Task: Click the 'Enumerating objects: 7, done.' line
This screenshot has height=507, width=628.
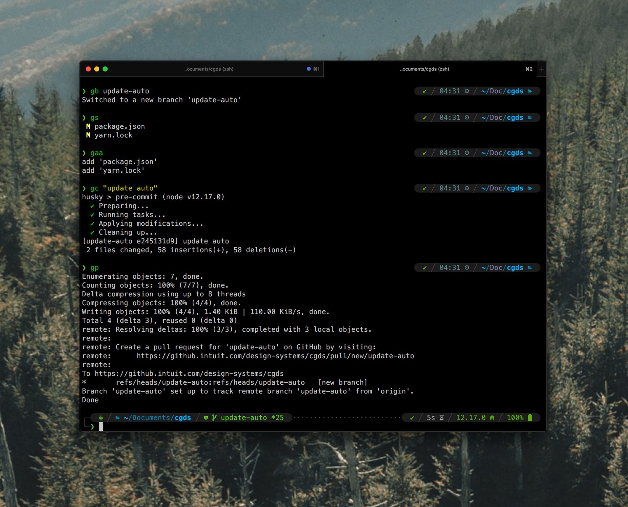Action: [143, 276]
